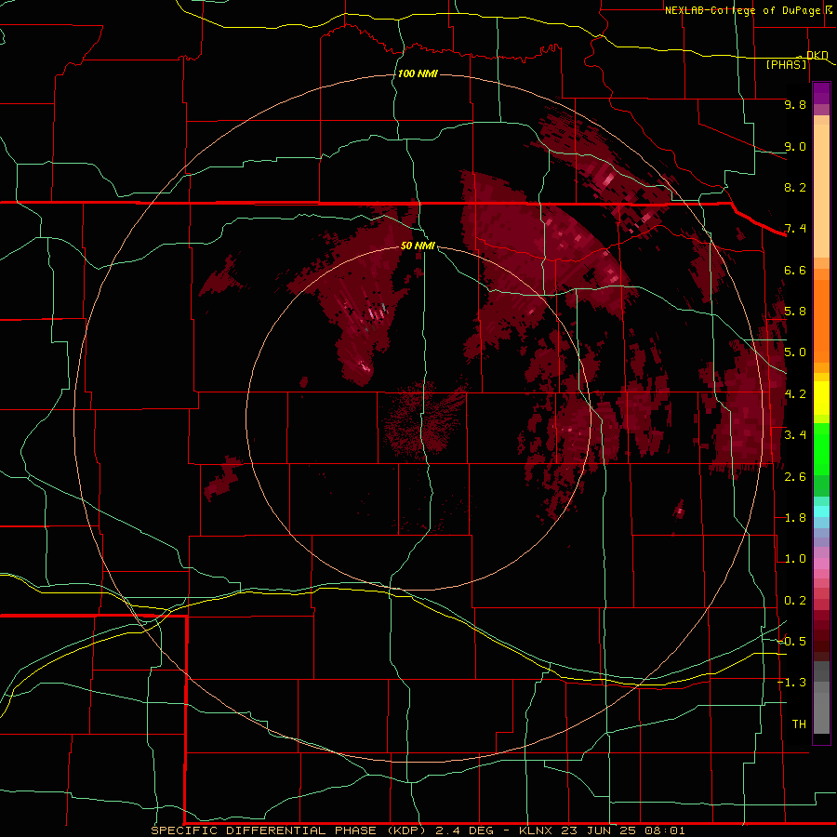The image size is (837, 837).
Task: Click the 50 NMI range ring label
Action: [x=418, y=246]
